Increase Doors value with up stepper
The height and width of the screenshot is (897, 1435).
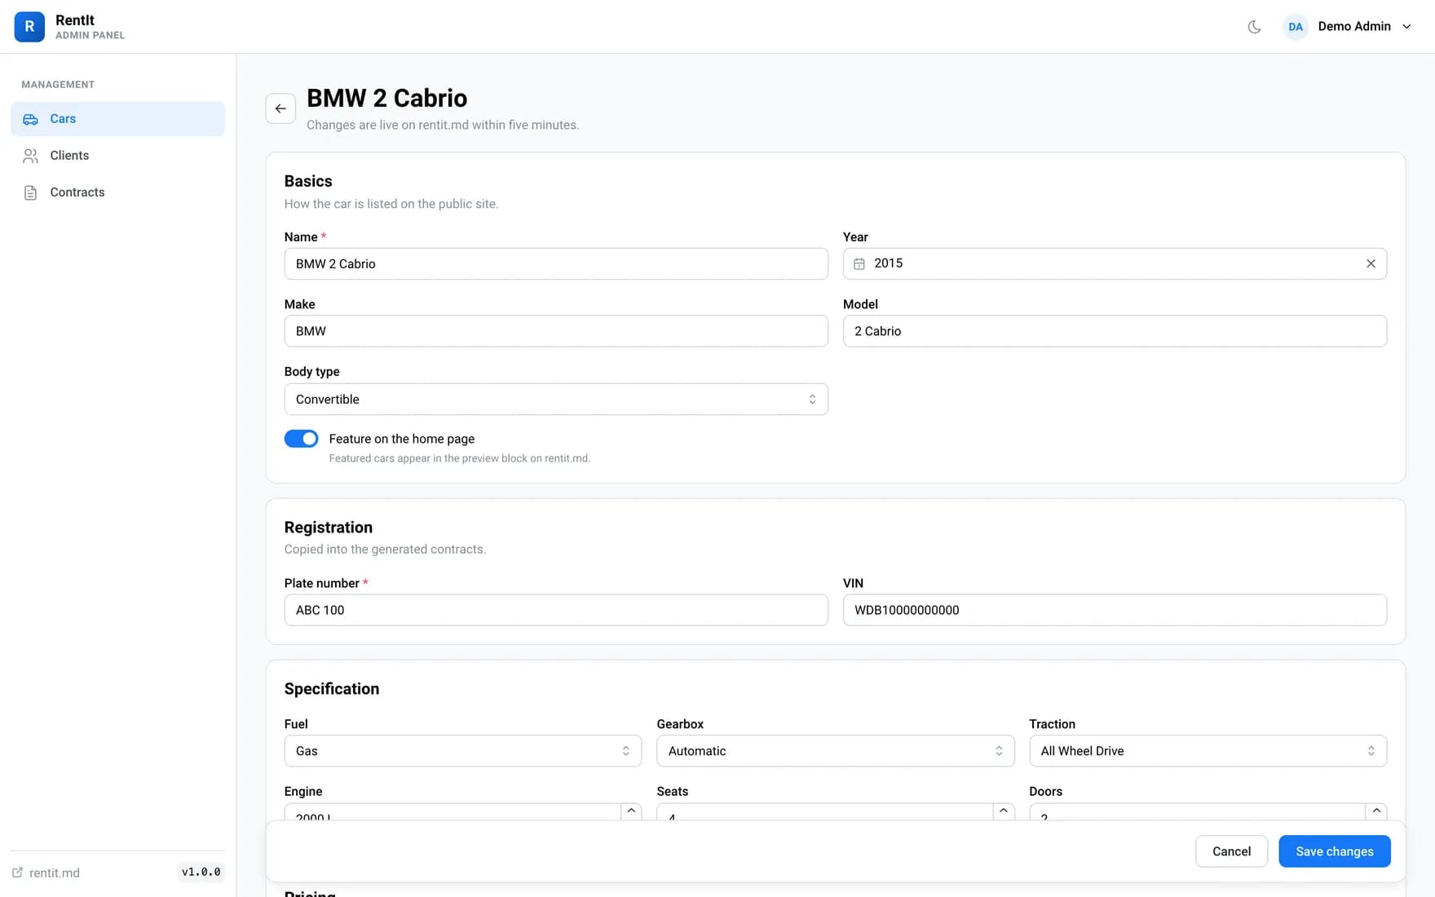pyautogui.click(x=1376, y=811)
